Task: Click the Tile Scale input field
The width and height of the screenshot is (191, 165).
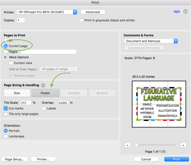Action: click(x=25, y=103)
